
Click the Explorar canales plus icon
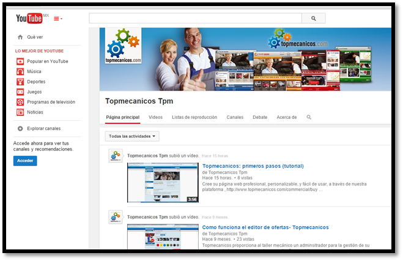point(20,129)
